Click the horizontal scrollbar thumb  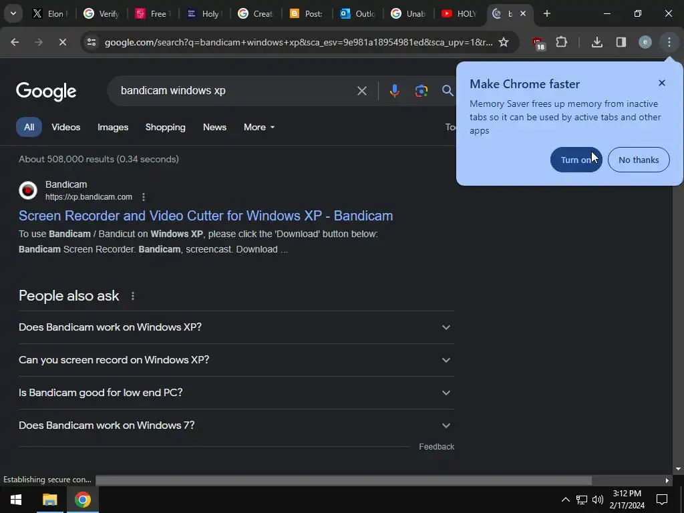click(x=344, y=480)
